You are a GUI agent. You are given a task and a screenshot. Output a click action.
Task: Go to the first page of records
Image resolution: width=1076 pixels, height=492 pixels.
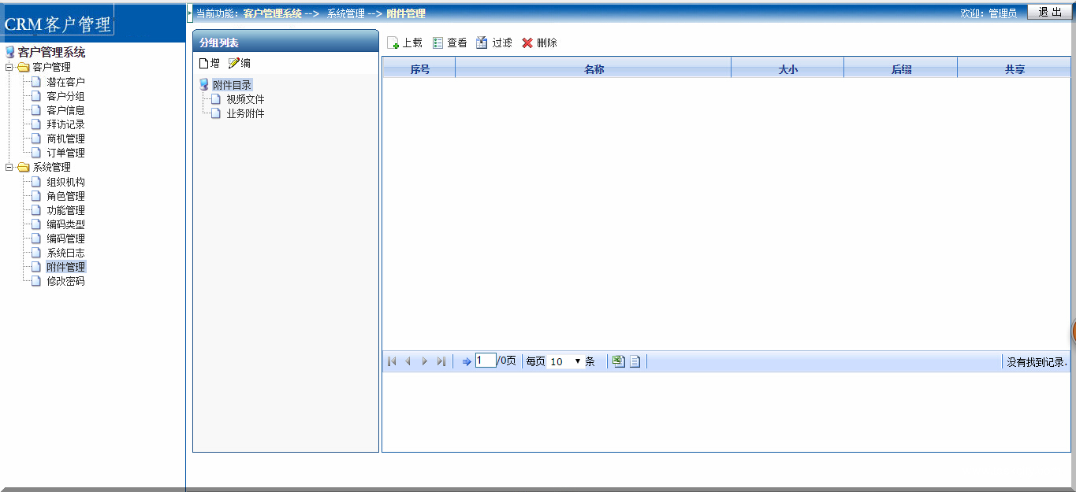click(x=392, y=361)
